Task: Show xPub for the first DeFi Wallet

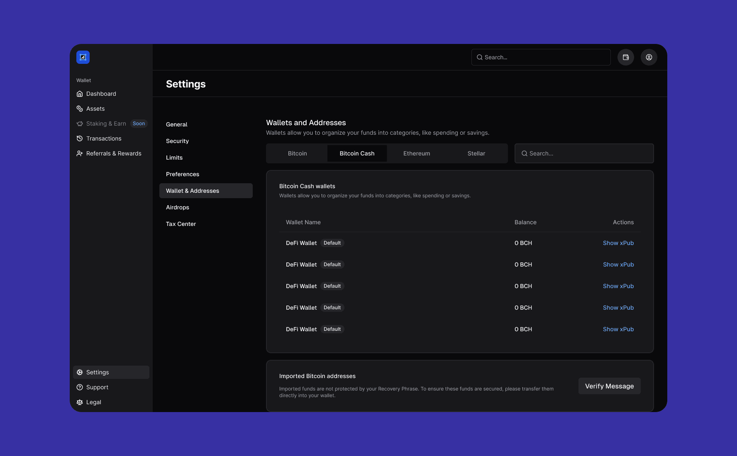Action: pyautogui.click(x=618, y=243)
